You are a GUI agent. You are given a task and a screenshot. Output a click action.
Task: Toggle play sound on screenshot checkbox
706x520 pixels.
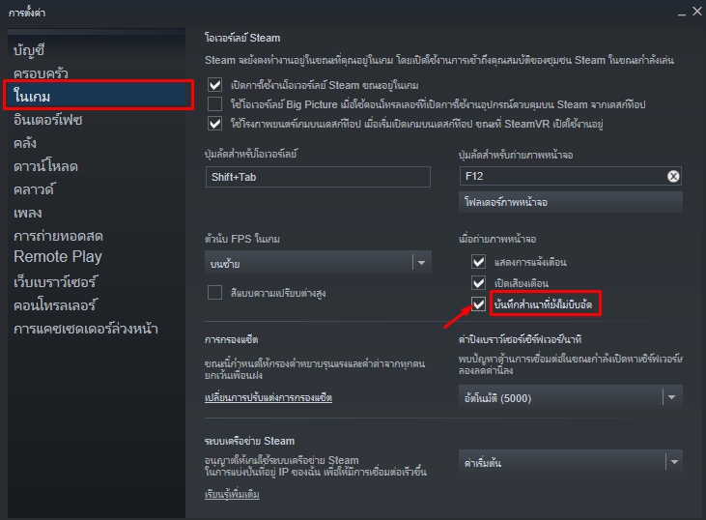tap(478, 283)
